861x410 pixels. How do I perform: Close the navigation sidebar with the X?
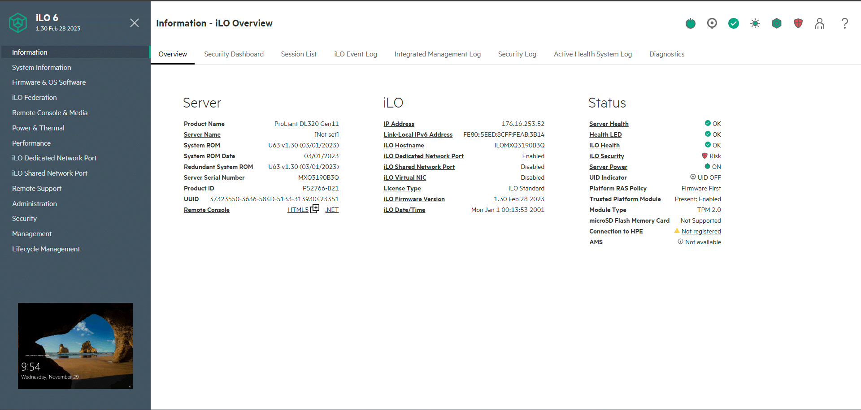(135, 23)
